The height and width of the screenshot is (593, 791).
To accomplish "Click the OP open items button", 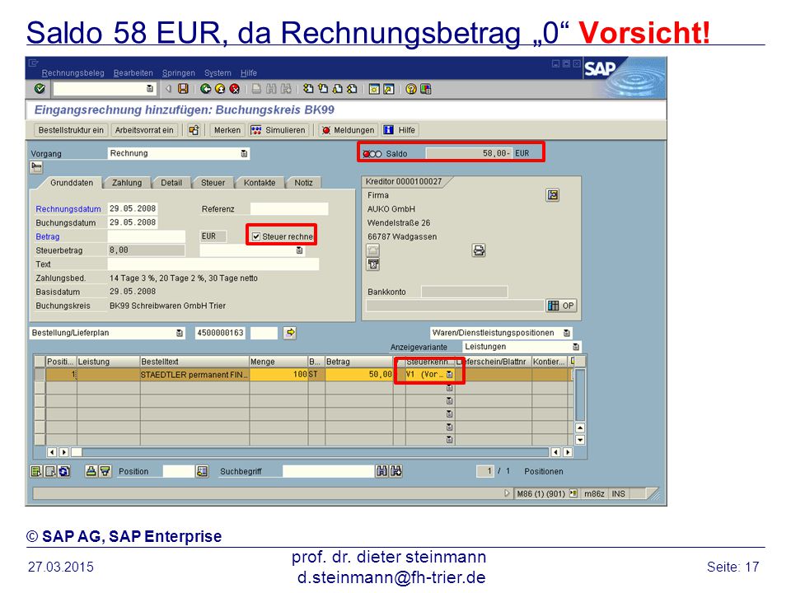I will [561, 306].
